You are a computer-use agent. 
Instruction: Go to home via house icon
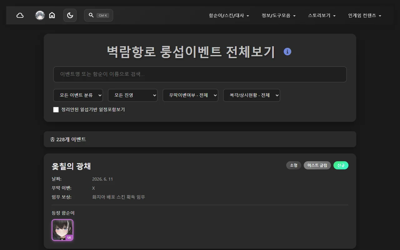pos(52,15)
